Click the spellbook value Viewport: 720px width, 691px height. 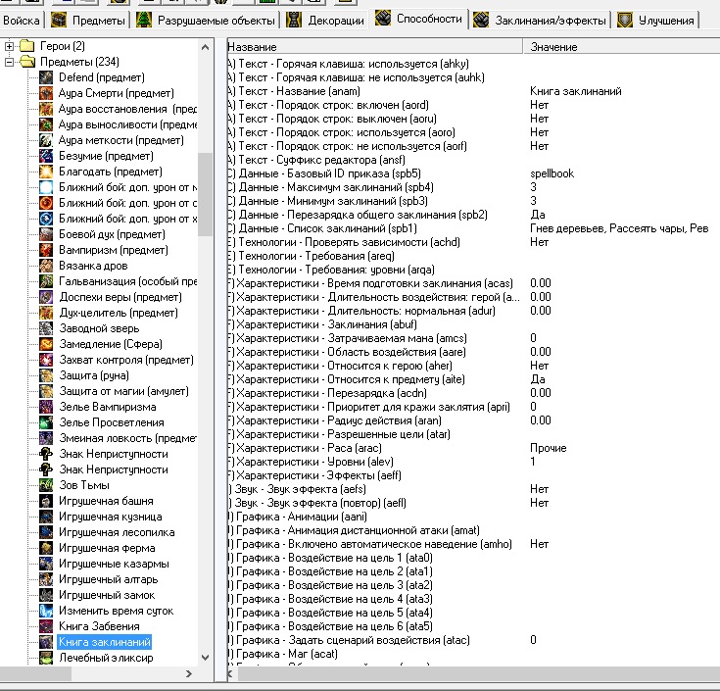click(x=552, y=173)
